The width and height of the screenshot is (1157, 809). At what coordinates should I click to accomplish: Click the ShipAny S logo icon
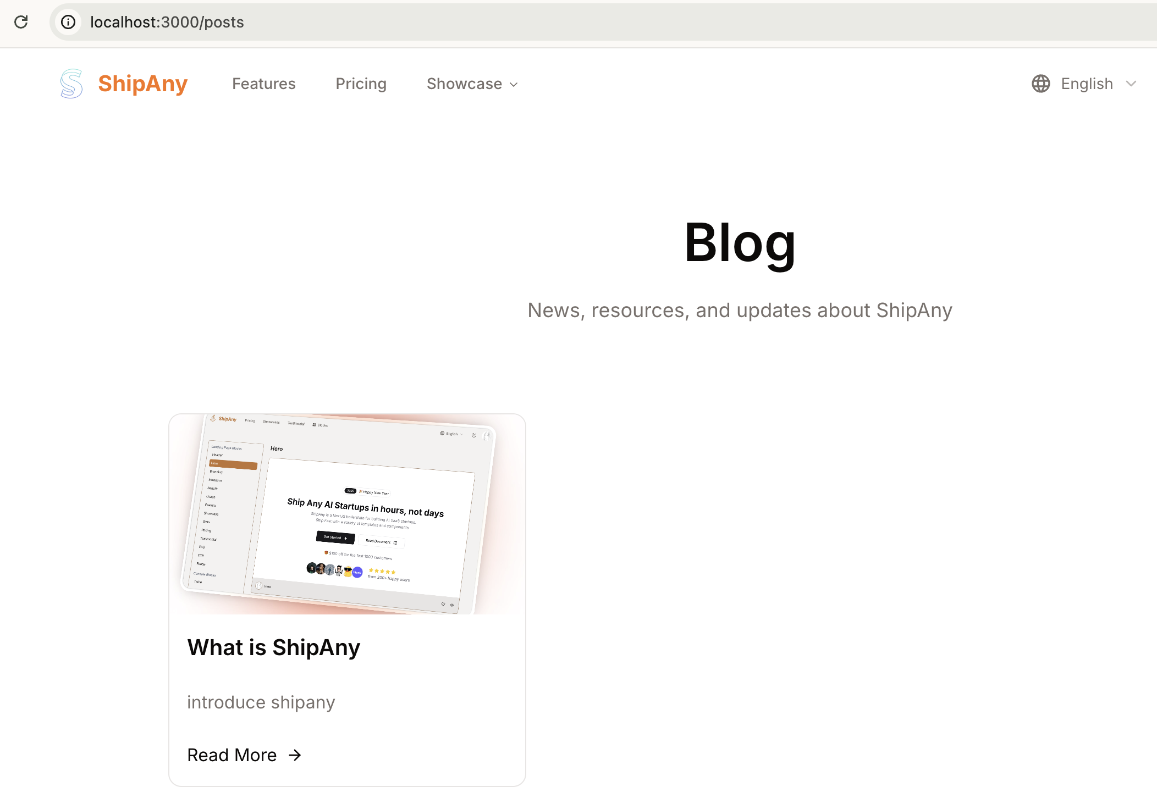click(x=71, y=84)
